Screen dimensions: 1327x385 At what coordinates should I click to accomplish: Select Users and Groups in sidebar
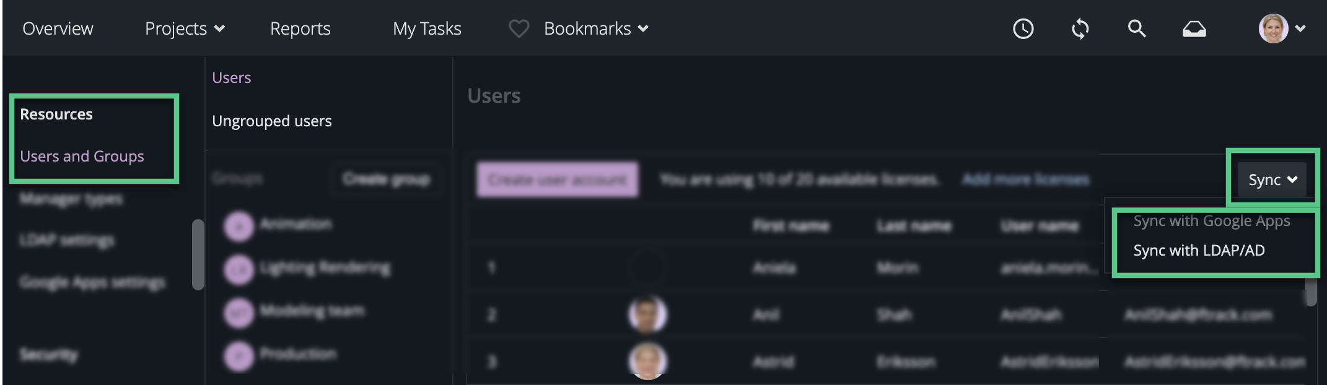pos(82,156)
